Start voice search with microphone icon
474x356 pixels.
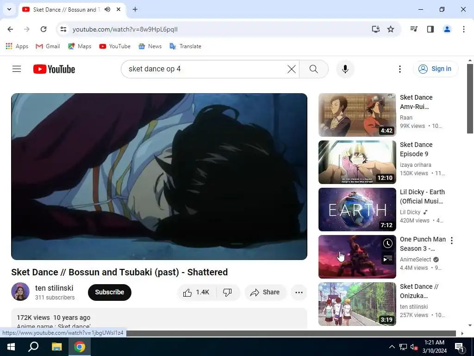[345, 69]
